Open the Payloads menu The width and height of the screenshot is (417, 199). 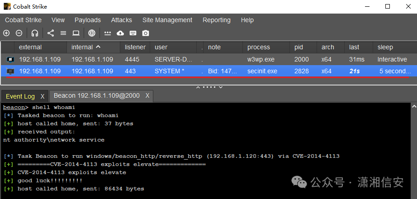click(x=88, y=20)
